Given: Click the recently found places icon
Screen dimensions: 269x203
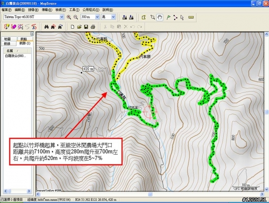Looking at the screenshot, I should [60, 27].
